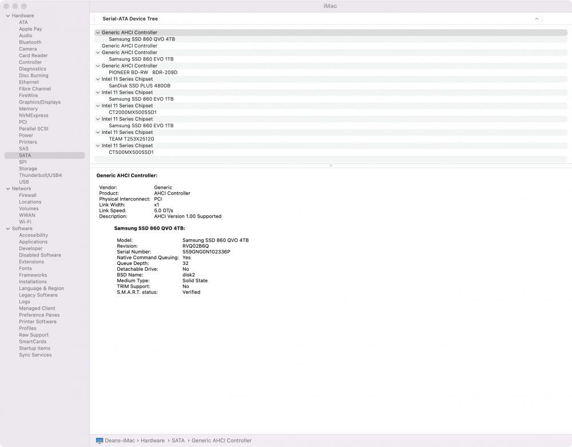Click the BSD Name value disk2
572x447 pixels.
pyautogui.click(x=189, y=275)
